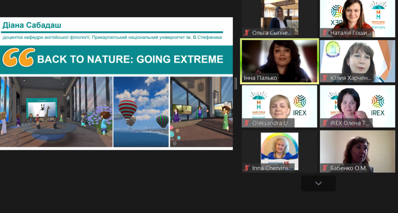Click the virtual room image with giraffe
This screenshot has width=398, height=213.
(x=56, y=111)
